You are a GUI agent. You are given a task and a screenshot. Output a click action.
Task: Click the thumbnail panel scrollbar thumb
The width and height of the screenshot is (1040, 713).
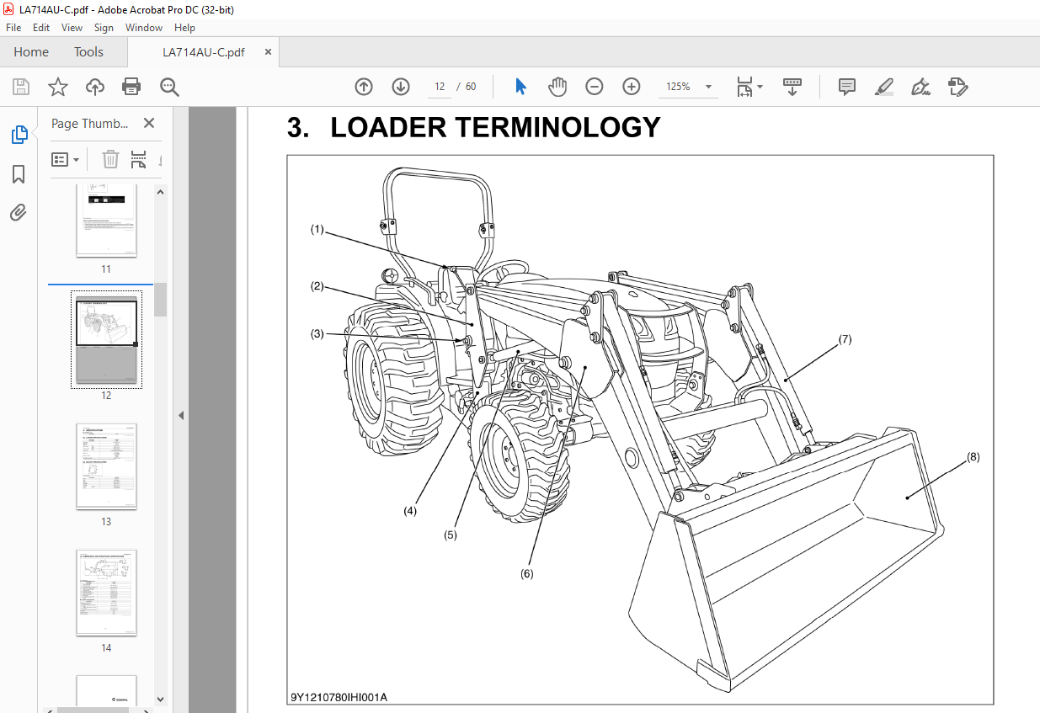click(x=160, y=300)
